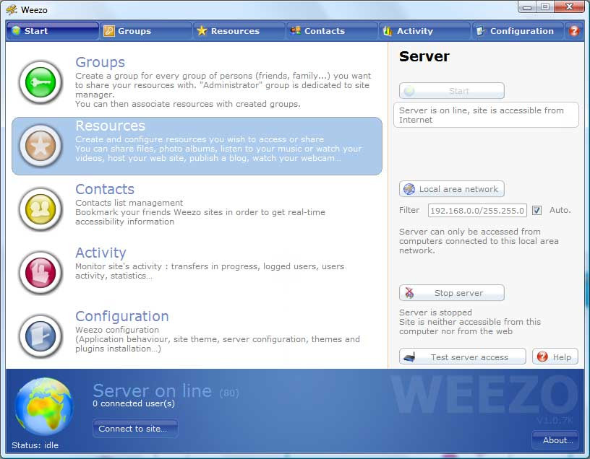This screenshot has height=459, width=590.
Task: Click the red hand Activity icon
Action: pyautogui.click(x=40, y=273)
